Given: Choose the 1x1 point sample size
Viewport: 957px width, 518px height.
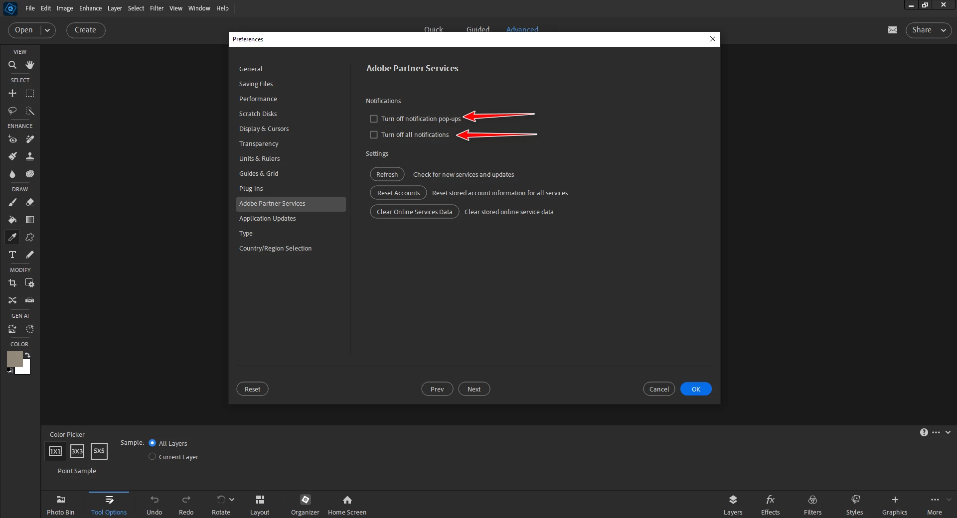Looking at the screenshot, I should tap(55, 451).
